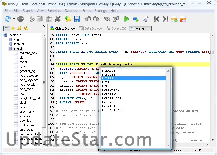217x155 pixels.
Task: Open the Edit menu
Action: tap(16, 11)
